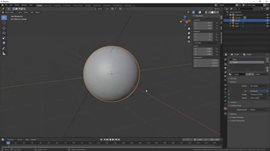Expand the Preview panel
The height and width of the screenshot is (151, 270).
233,78
